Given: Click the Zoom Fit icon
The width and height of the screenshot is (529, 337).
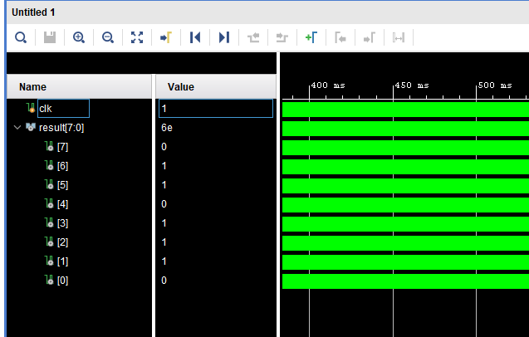Looking at the screenshot, I should [137, 37].
